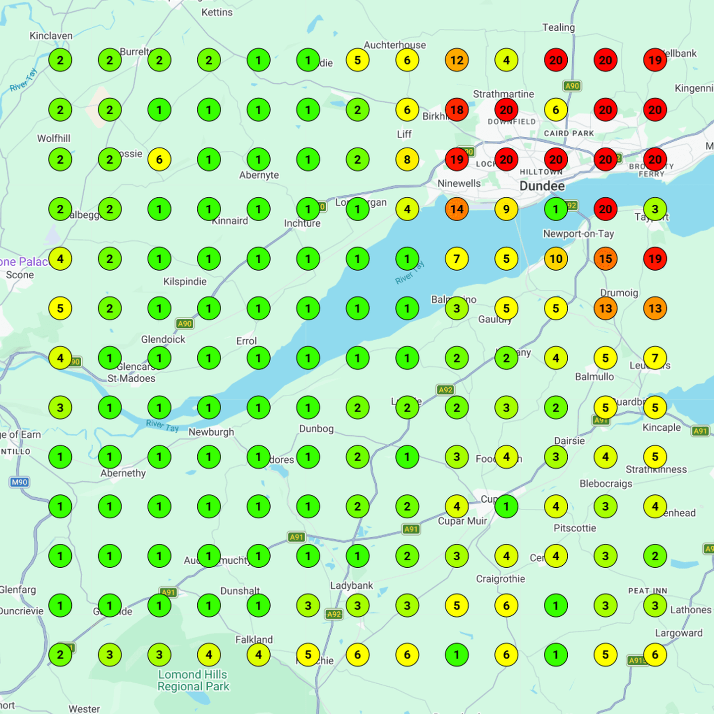Select the Newburgh label

tap(211, 432)
